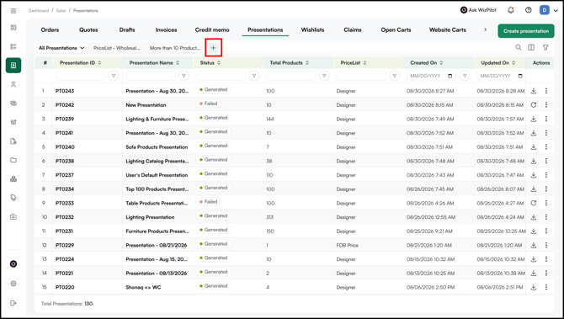Open the table search magnifier icon
This screenshot has width=564, height=319.
[519, 47]
